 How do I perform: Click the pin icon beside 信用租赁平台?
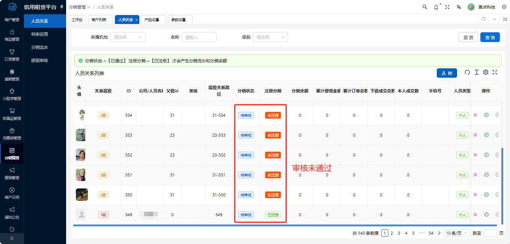click(x=62, y=7)
